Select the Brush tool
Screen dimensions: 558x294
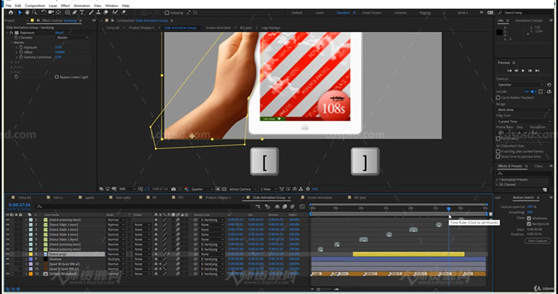point(91,13)
